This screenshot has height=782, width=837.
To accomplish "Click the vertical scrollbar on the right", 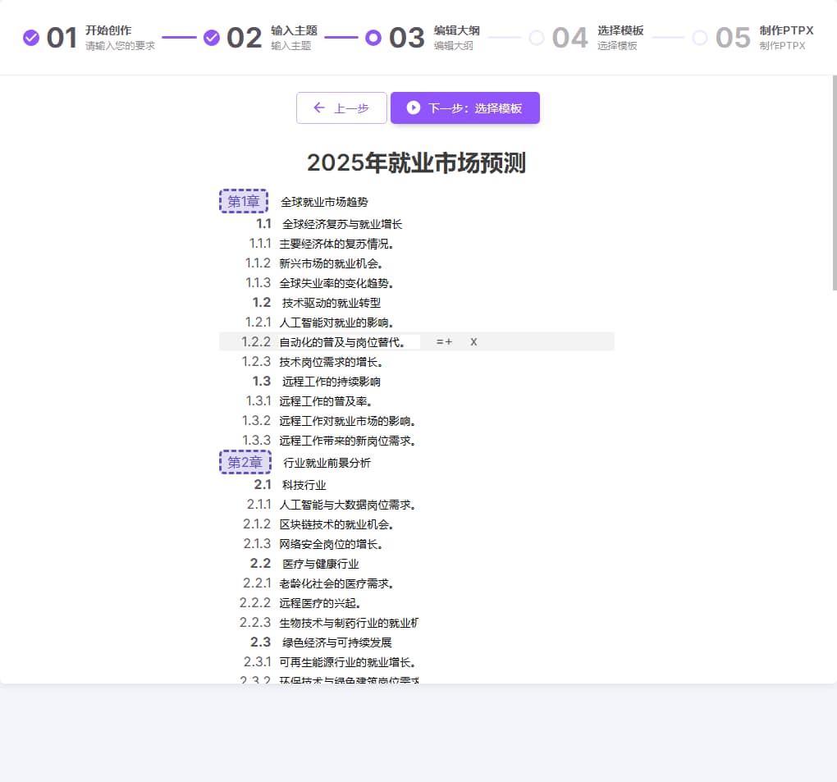I will coord(835,183).
